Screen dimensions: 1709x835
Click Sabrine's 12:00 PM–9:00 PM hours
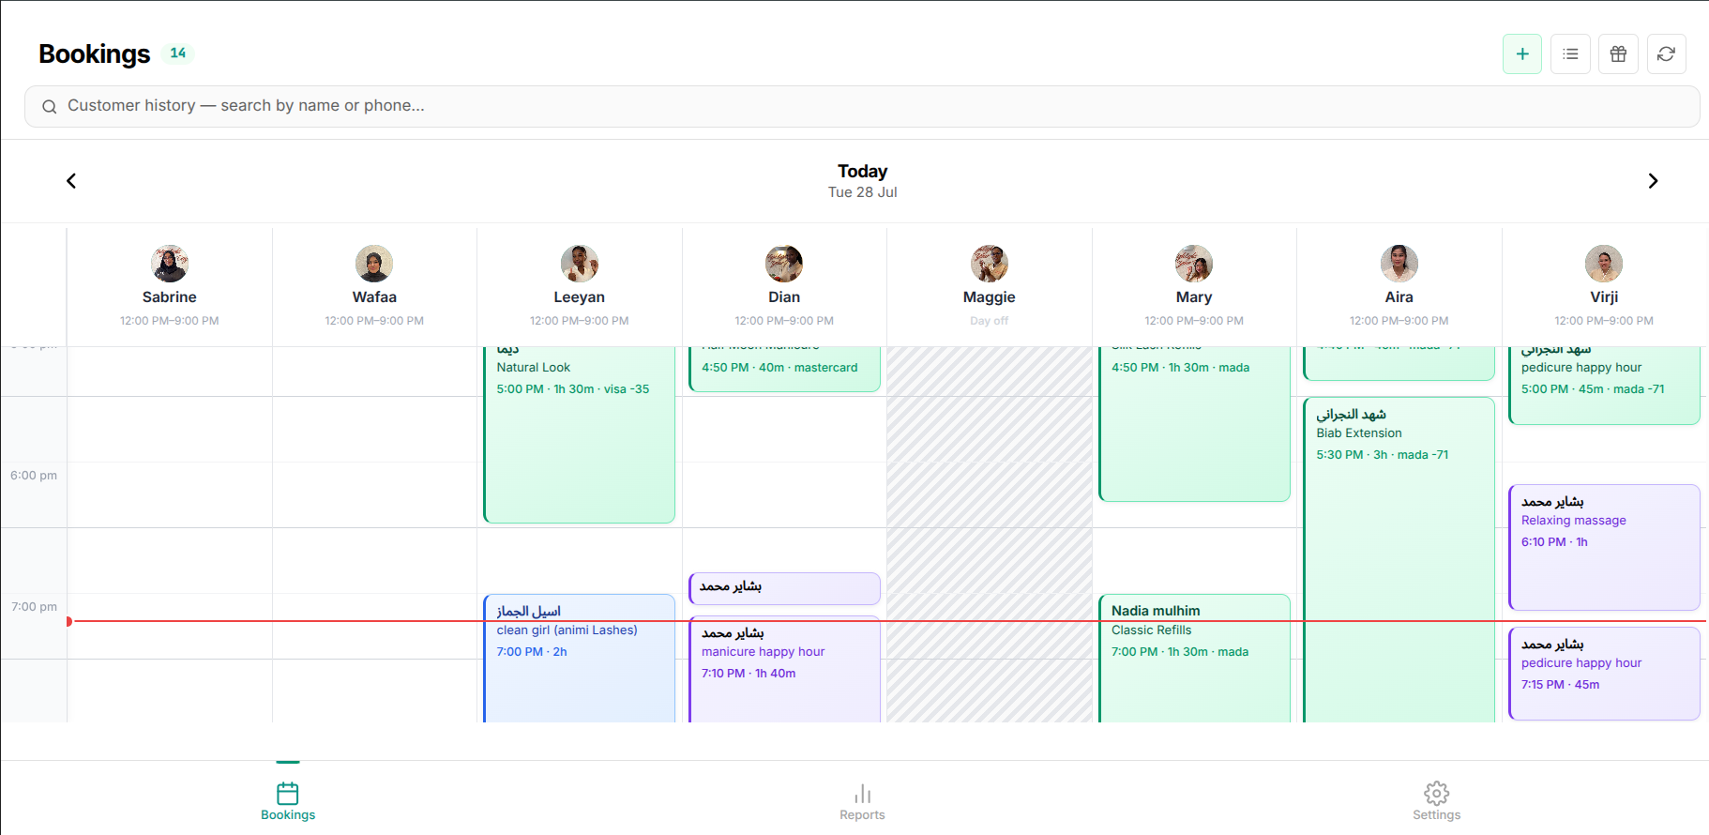click(170, 321)
